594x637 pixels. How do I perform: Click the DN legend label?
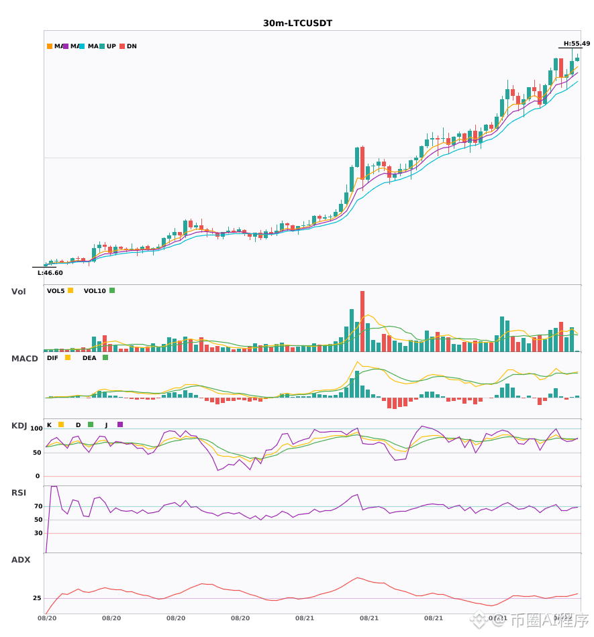[132, 46]
